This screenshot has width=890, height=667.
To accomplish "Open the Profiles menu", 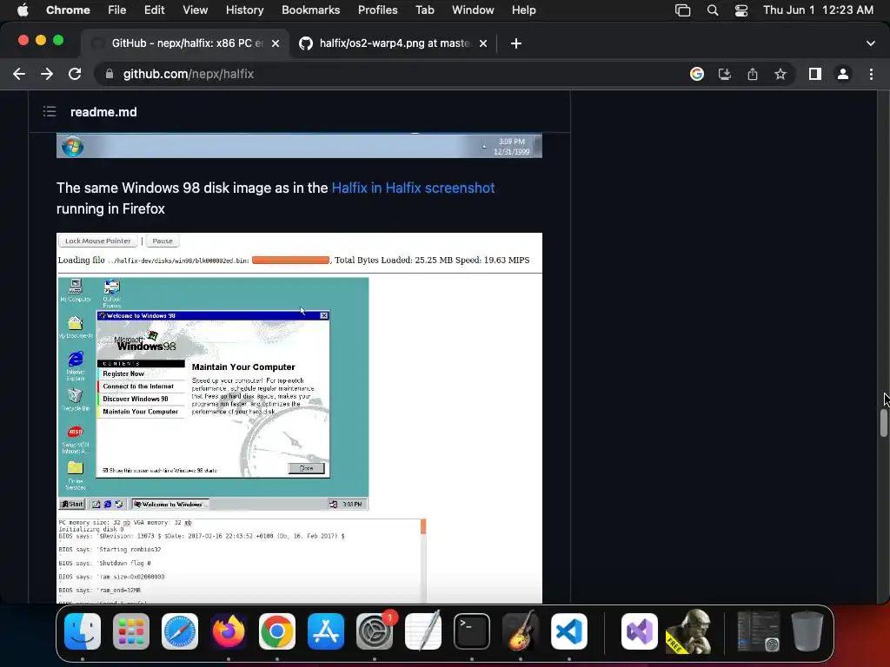I will point(377,10).
